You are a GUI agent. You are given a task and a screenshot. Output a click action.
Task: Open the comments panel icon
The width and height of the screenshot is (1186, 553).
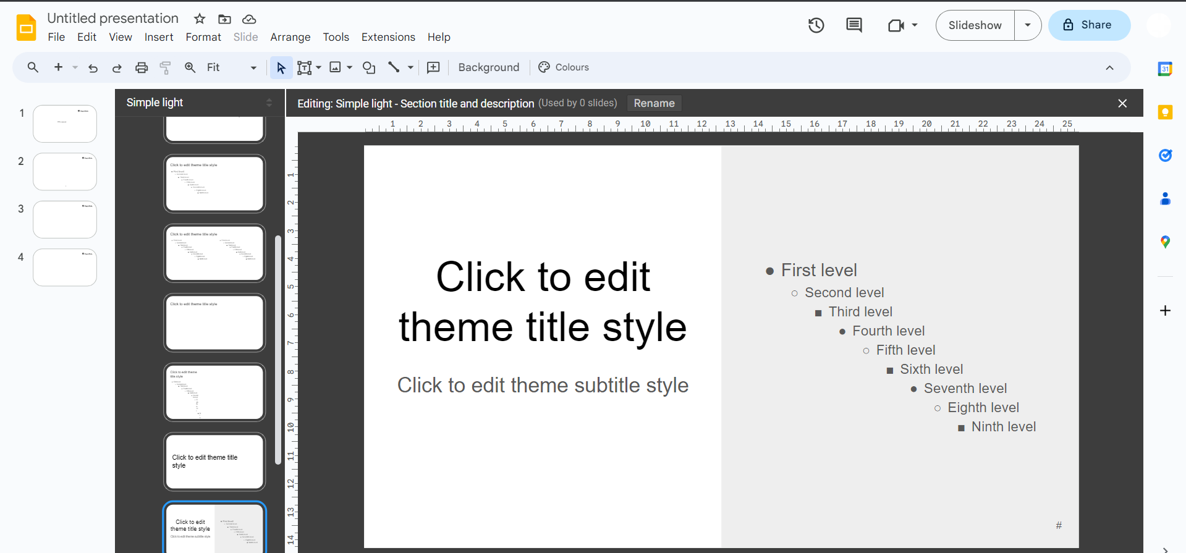tap(853, 25)
